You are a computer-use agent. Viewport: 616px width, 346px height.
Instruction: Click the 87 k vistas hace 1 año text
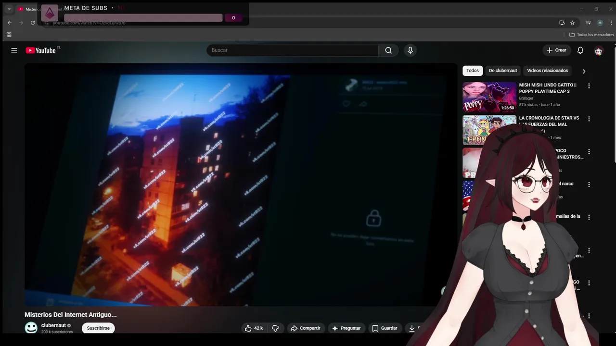[x=539, y=105]
